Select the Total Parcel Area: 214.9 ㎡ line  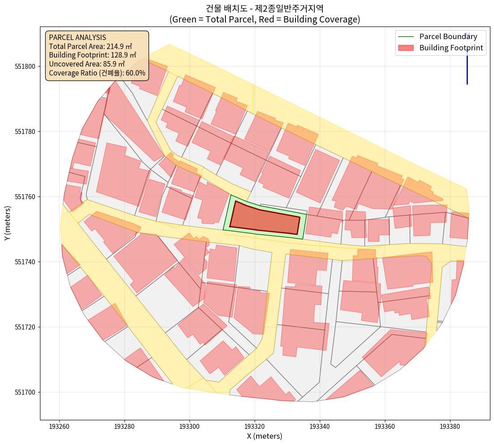click(x=90, y=46)
